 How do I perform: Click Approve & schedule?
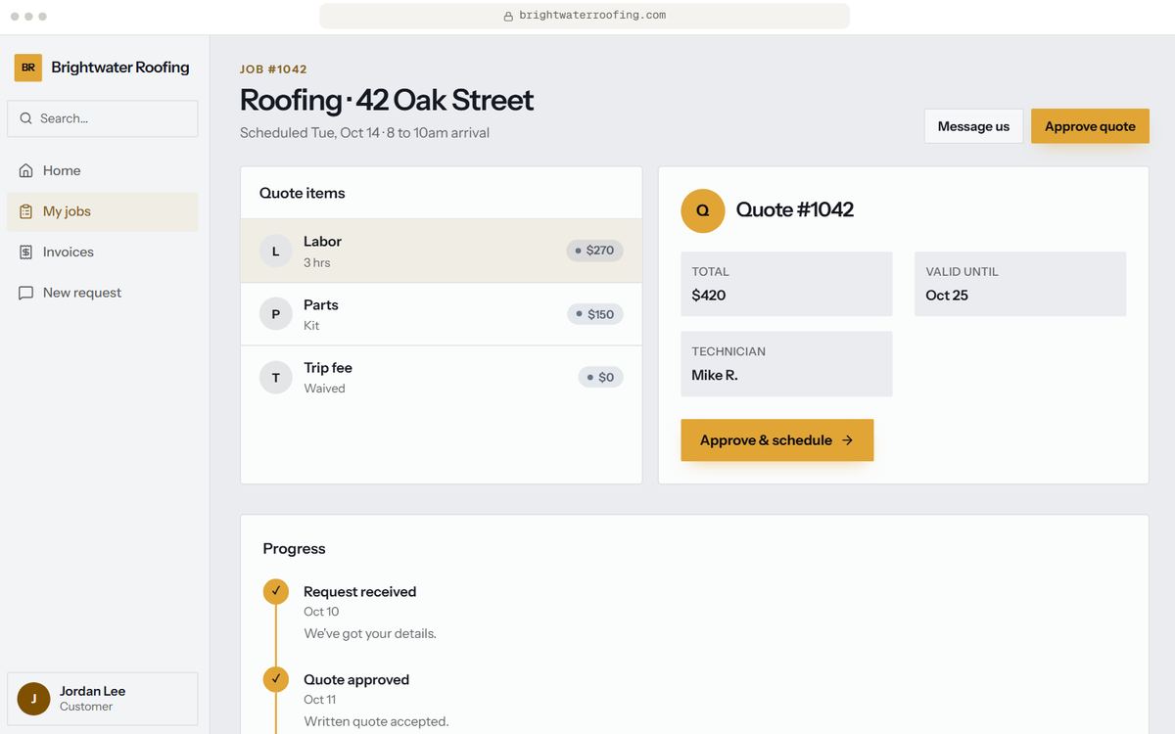point(777,440)
